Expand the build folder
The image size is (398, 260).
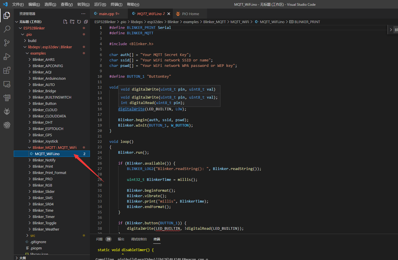coord(52,41)
